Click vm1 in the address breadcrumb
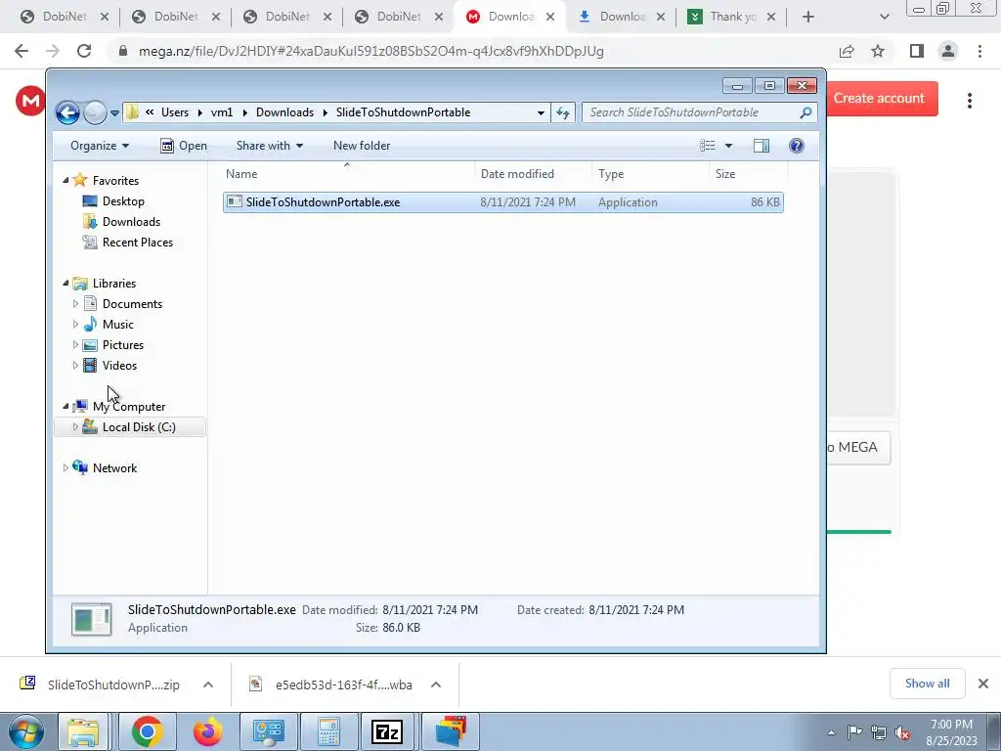The width and height of the screenshot is (1001, 751). [x=222, y=112]
